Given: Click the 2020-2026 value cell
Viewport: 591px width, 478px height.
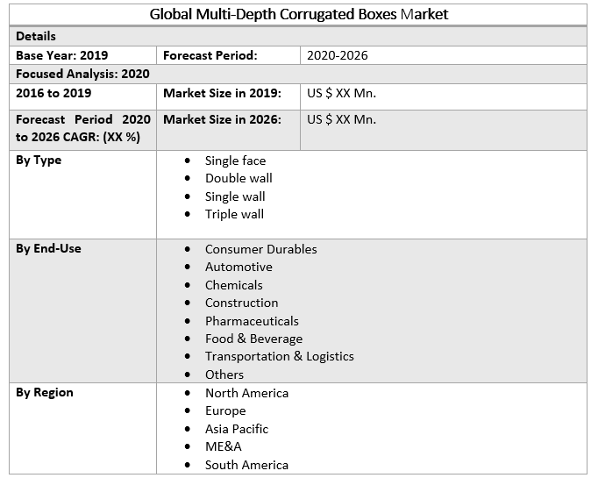Looking at the screenshot, I should 338,55.
